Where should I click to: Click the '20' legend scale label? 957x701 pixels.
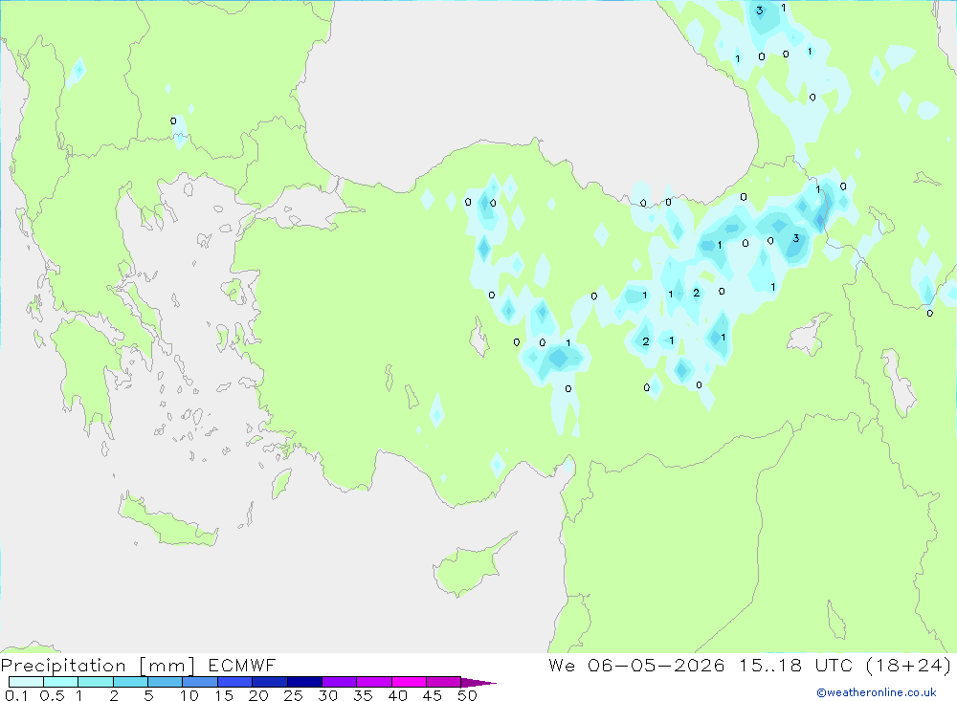click(x=258, y=695)
